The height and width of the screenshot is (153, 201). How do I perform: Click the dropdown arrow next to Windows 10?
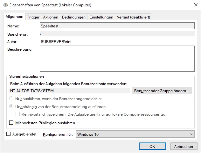pos(192,134)
